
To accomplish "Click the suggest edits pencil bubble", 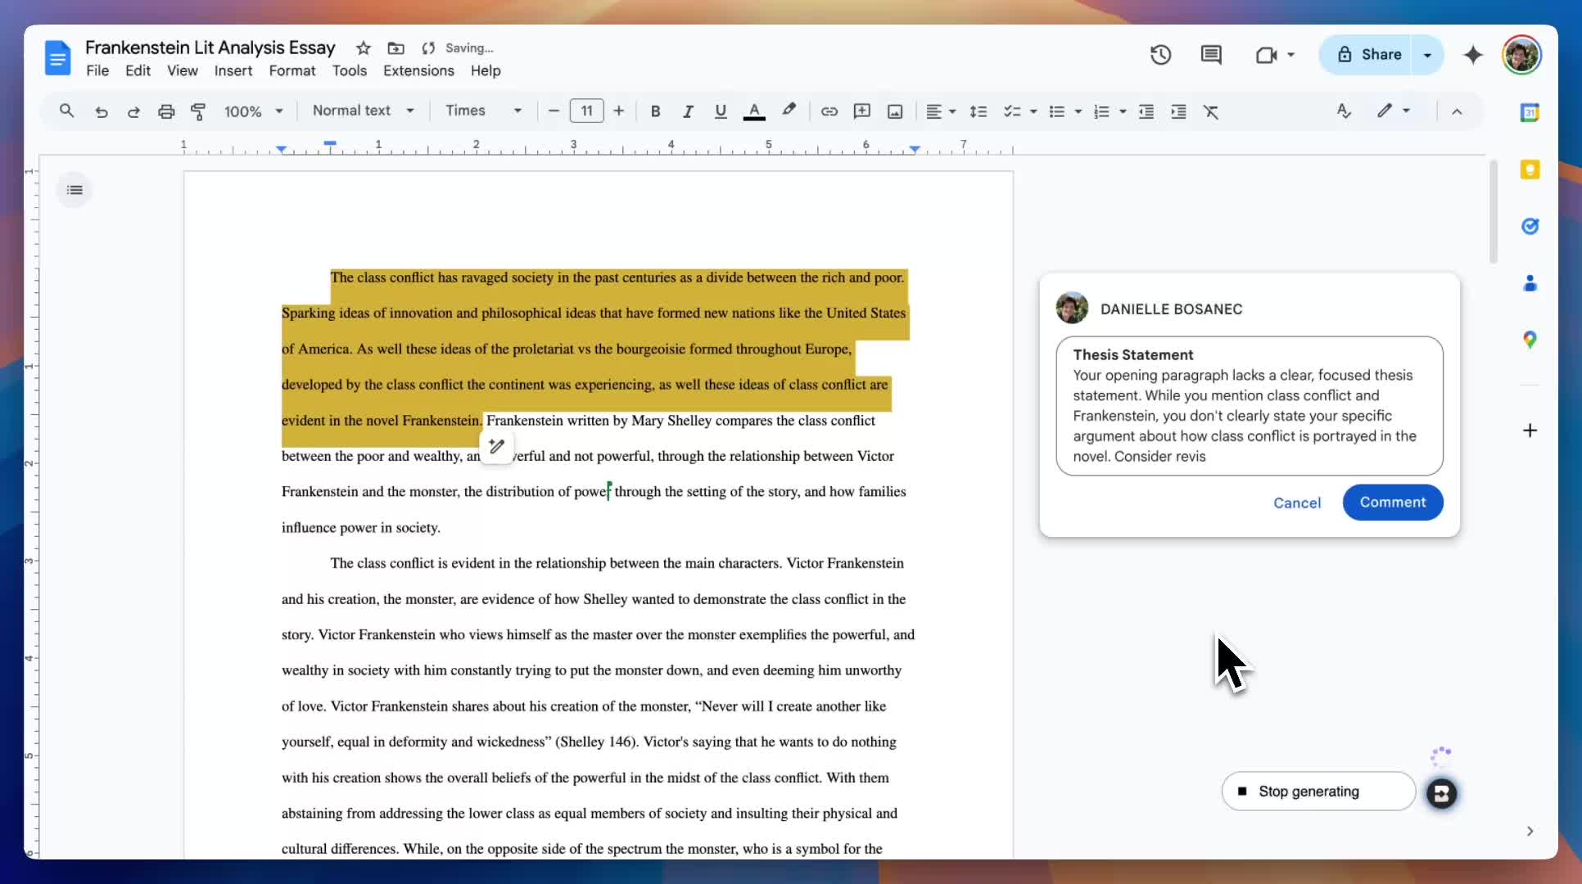I will pos(496,447).
